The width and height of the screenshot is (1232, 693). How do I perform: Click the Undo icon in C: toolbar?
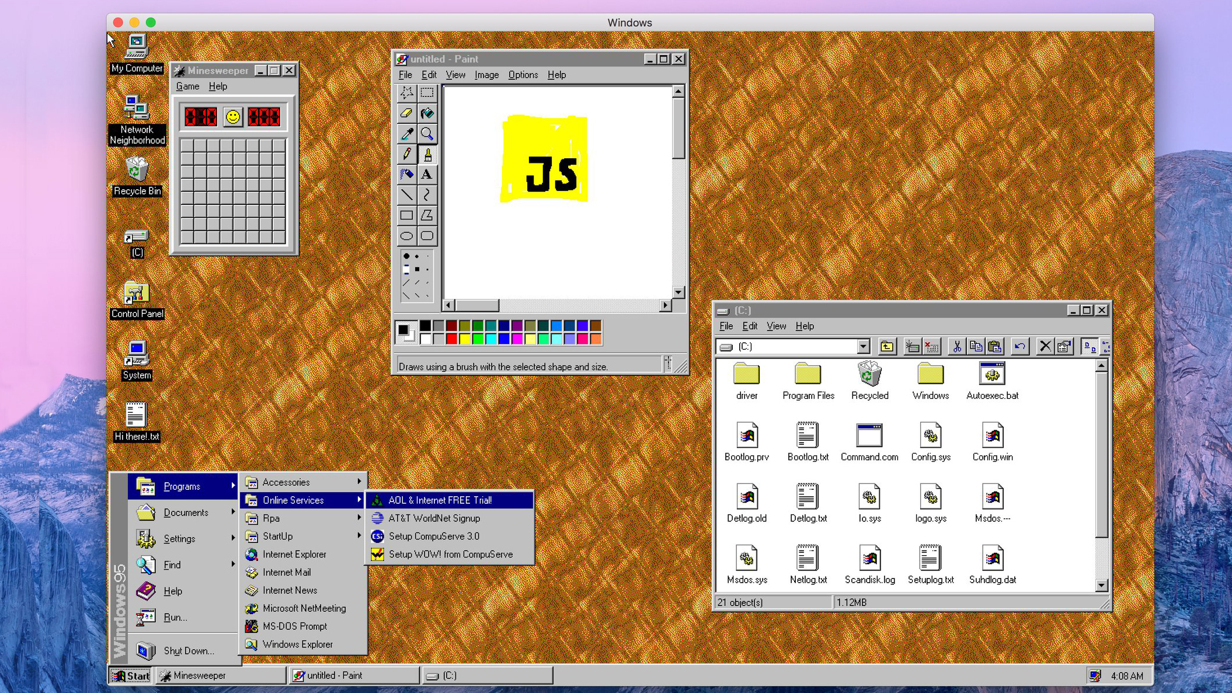[x=1019, y=347]
